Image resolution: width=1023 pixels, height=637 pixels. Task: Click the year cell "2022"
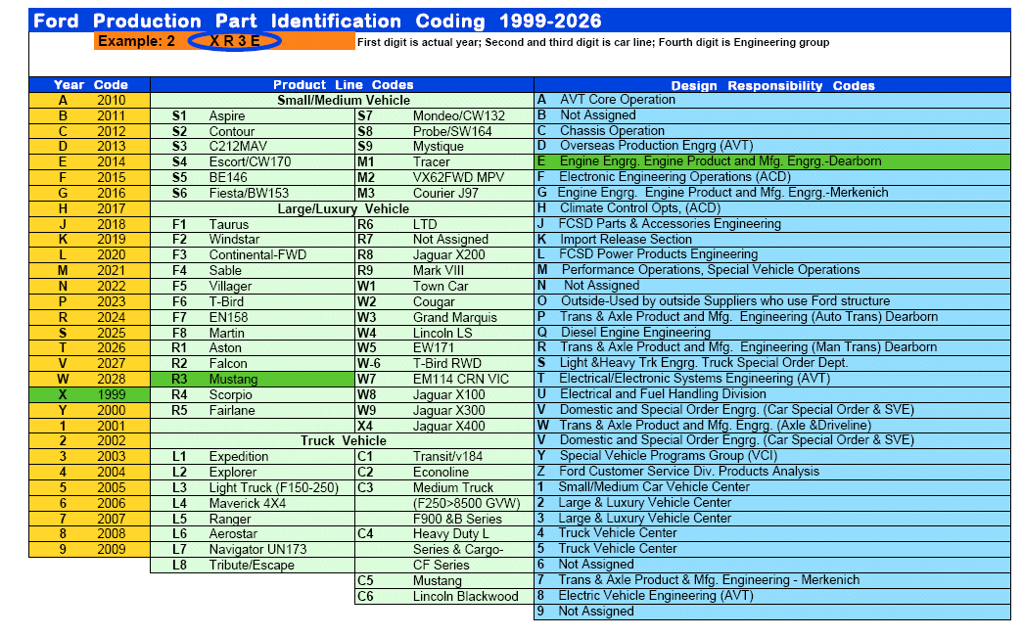[x=112, y=286]
